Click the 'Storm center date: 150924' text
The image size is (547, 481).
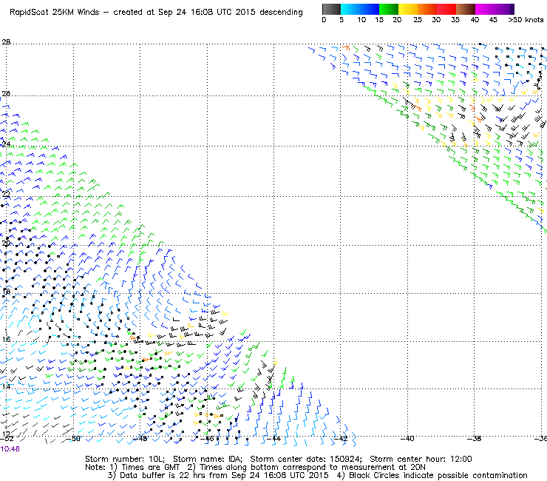click(306, 459)
